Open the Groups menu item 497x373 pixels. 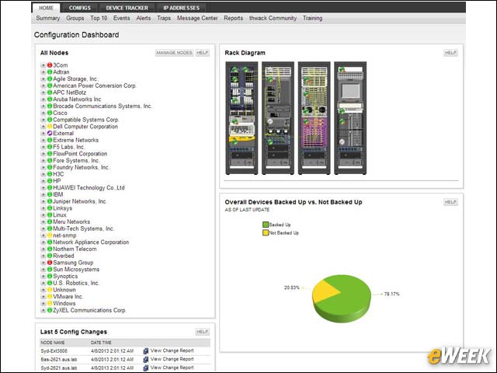point(75,18)
